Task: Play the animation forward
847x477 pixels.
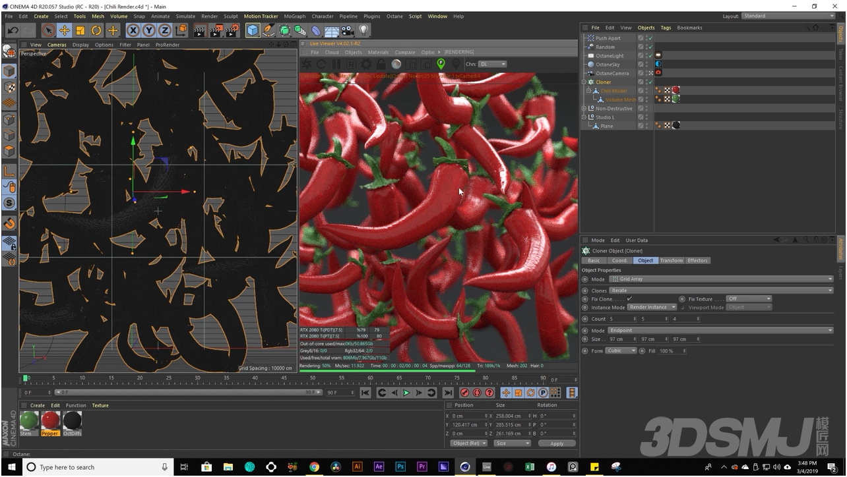Action: [x=406, y=393]
